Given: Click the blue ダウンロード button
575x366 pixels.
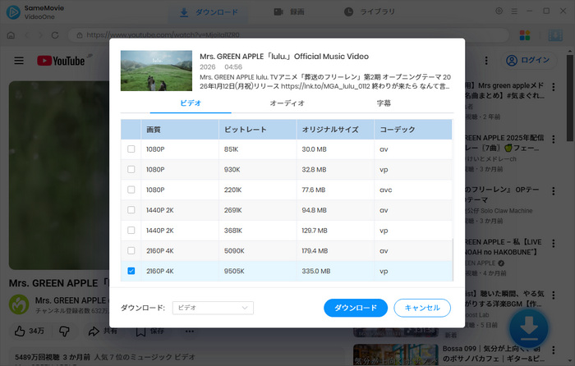Looking at the screenshot, I should (x=356, y=308).
